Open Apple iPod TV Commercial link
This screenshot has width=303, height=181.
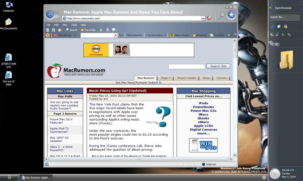pyautogui.click(x=59, y=130)
